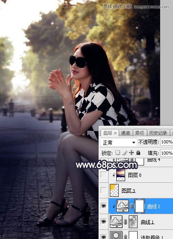
Task: Click the curves adjustment icon of 曲线 1
Action: tap(116, 221)
